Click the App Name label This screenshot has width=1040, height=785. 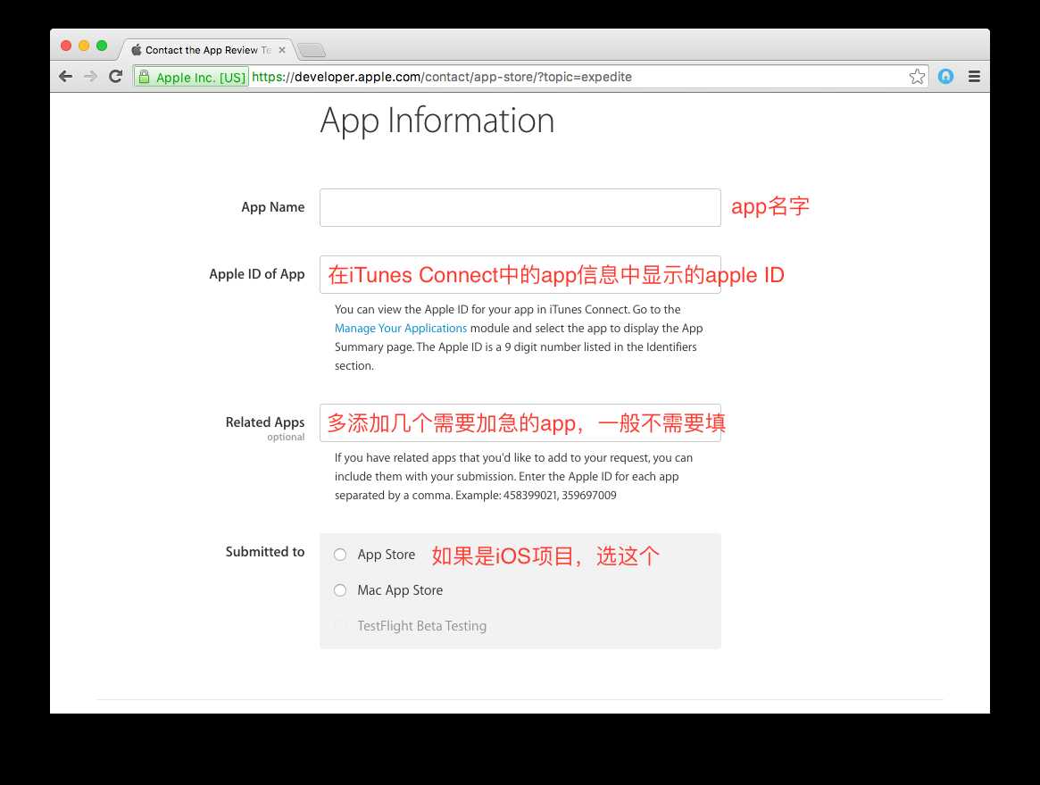(272, 207)
